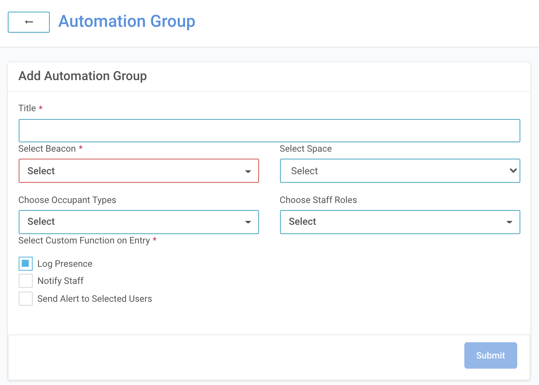Click the Automation Group page heading

pyautogui.click(x=127, y=21)
